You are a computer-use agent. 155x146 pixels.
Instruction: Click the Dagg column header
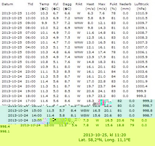point(67,4)
